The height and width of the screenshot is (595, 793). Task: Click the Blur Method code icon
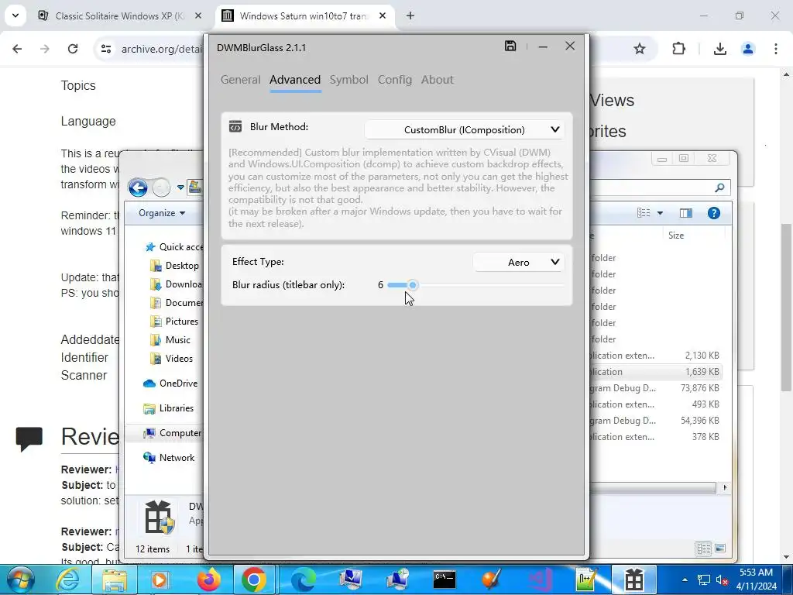[x=235, y=126]
